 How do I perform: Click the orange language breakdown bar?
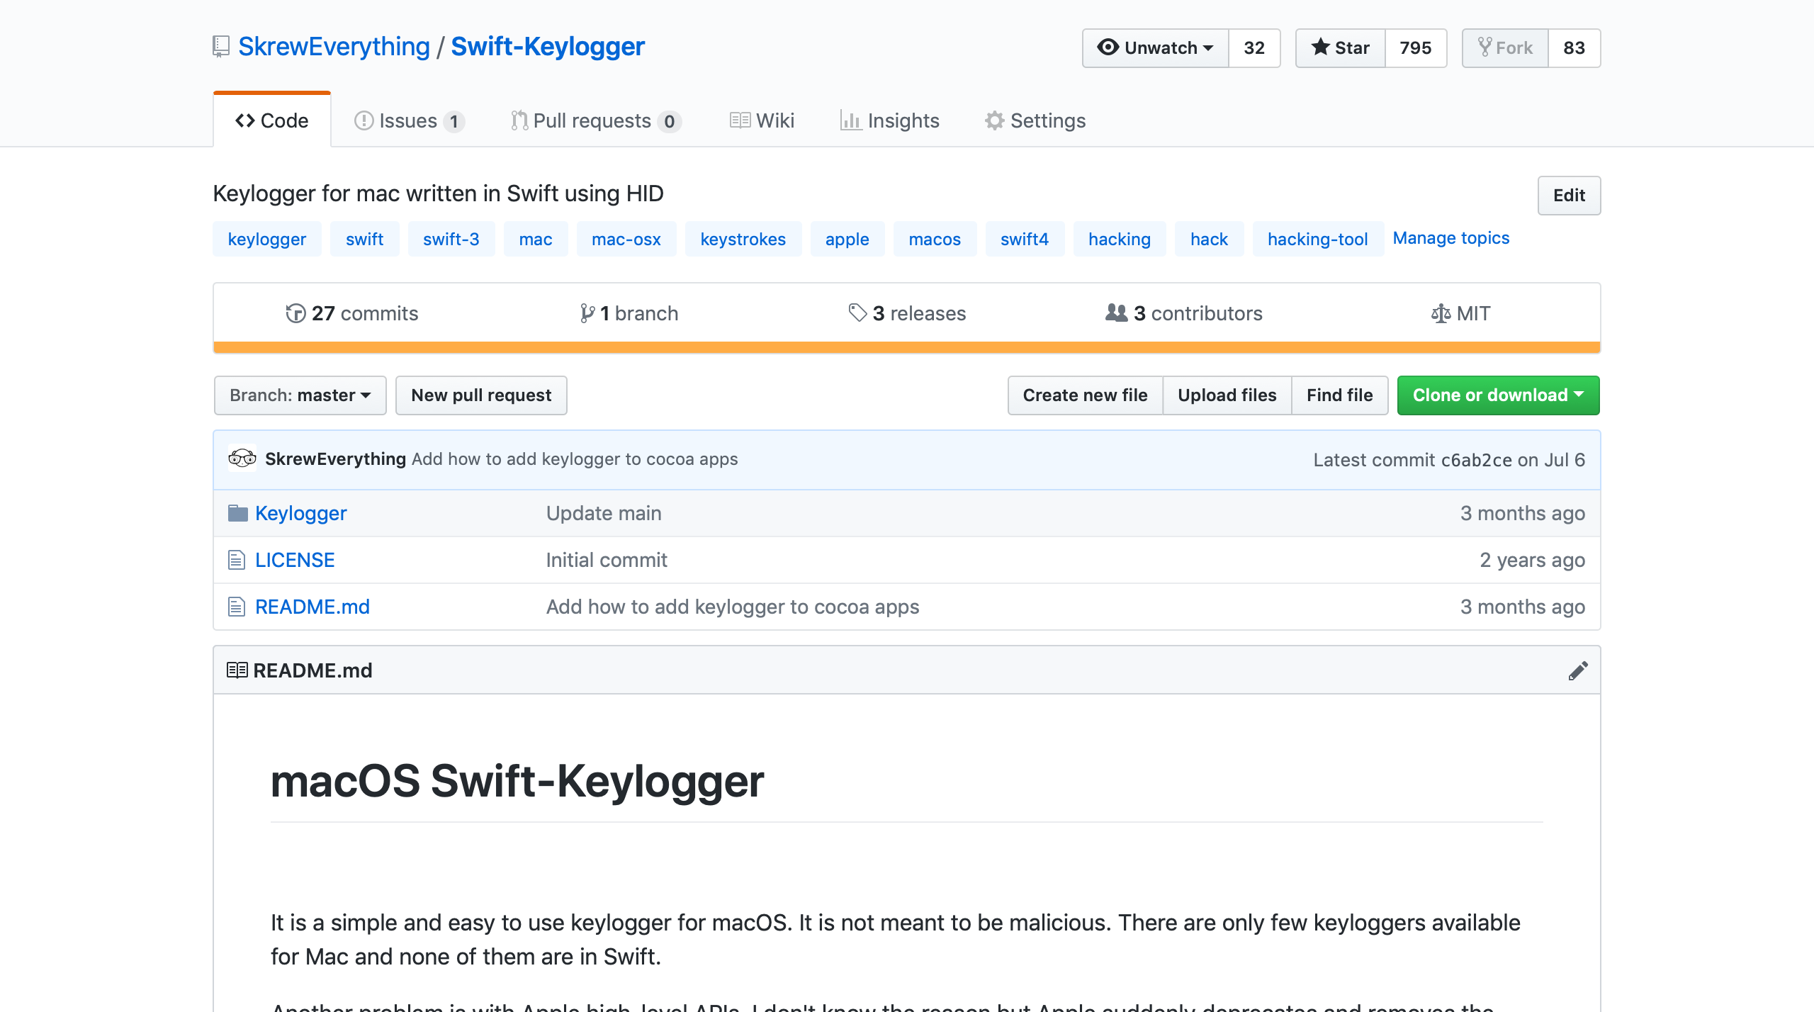(907, 347)
